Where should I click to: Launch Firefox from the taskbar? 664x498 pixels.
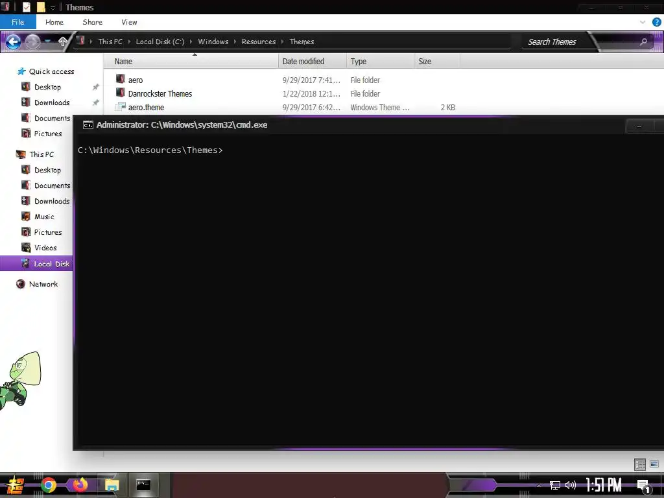(80, 485)
